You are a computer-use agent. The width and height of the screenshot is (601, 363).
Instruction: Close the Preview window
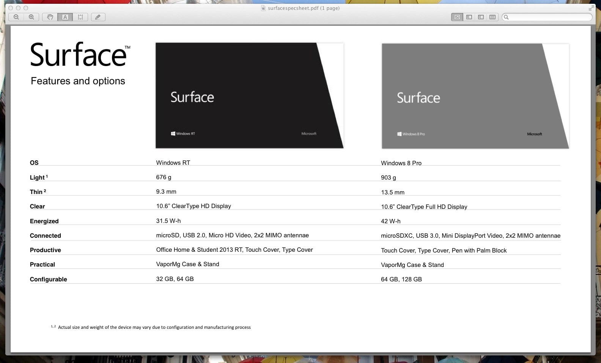coord(11,8)
